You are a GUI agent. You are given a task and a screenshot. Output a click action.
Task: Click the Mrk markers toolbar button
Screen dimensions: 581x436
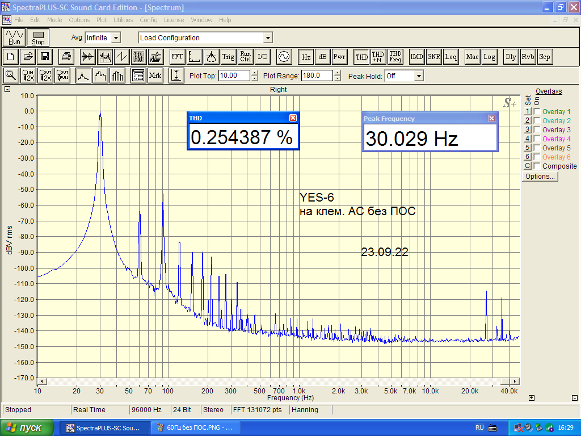pos(155,76)
